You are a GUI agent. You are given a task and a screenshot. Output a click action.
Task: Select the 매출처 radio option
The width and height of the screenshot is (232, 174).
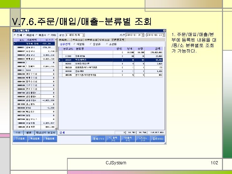[x=37, y=35]
